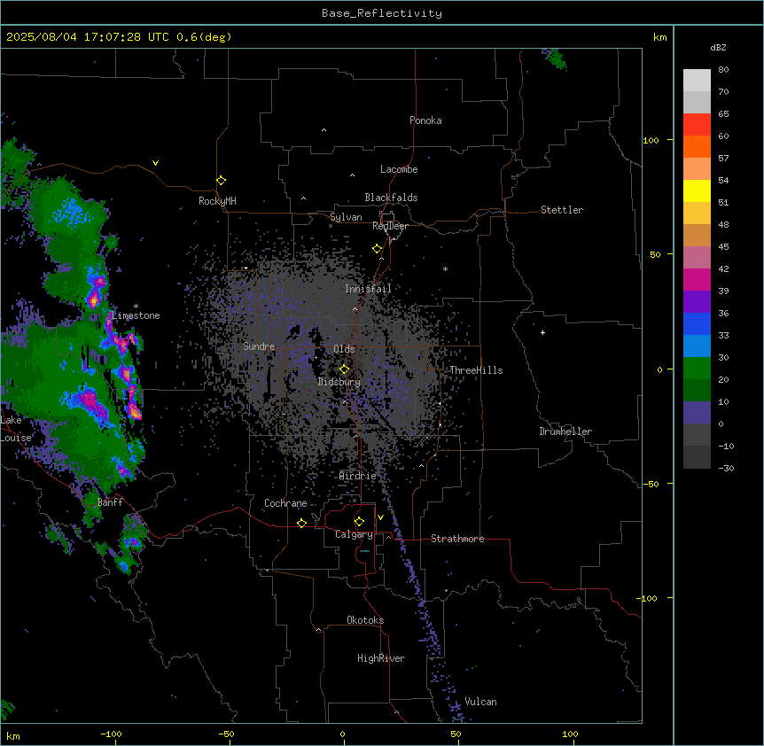Click the Base_Reflectivity title
Image resolution: width=764 pixels, height=746 pixels.
pyautogui.click(x=382, y=13)
